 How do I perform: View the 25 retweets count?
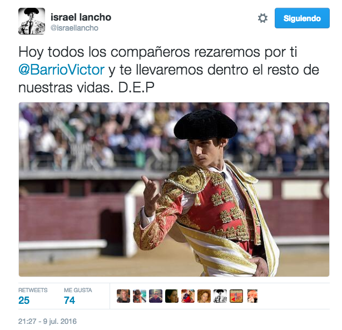(24, 301)
